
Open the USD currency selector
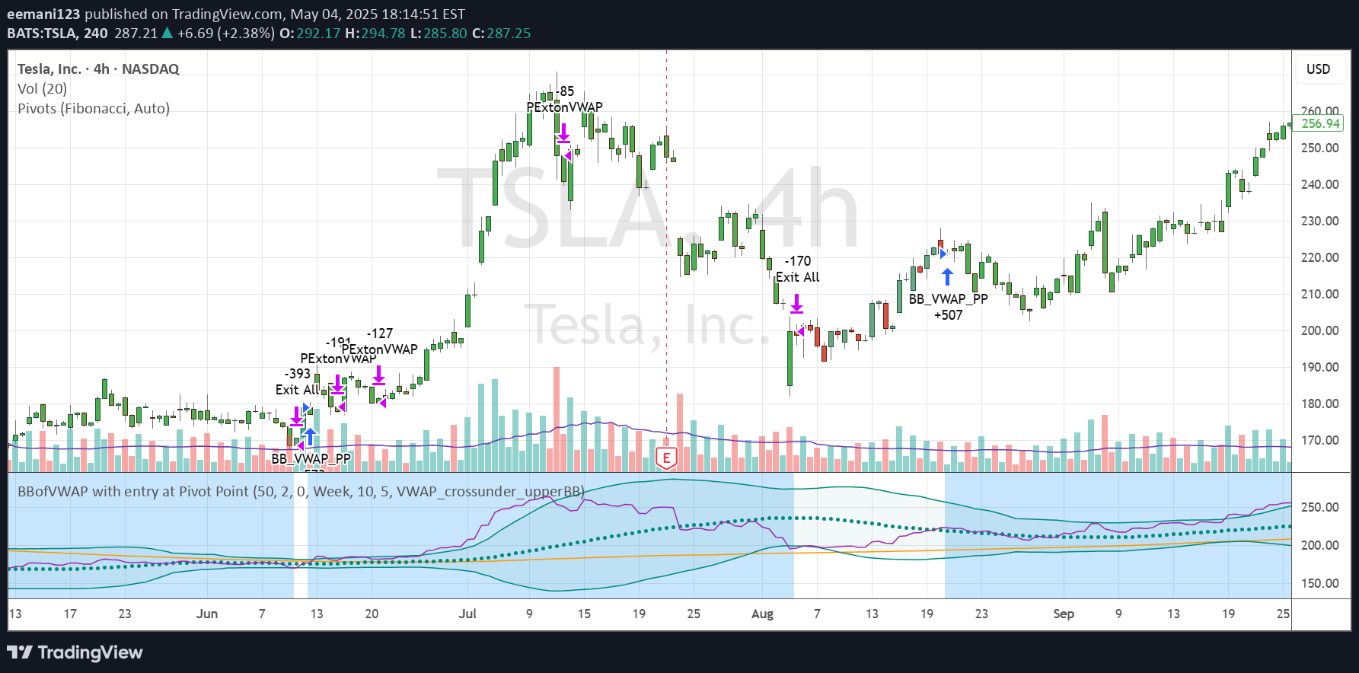(x=1319, y=69)
